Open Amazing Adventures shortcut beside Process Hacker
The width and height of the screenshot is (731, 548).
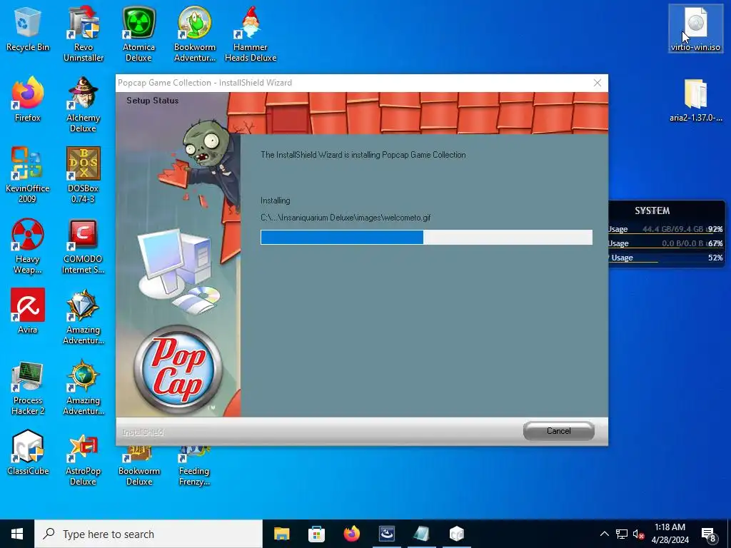click(x=83, y=387)
